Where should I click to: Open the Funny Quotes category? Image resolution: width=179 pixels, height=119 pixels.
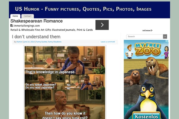tap(41, 42)
